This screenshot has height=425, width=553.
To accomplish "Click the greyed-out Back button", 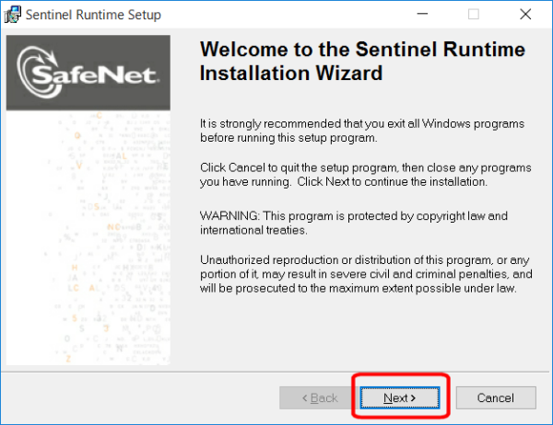I will pos(320,398).
